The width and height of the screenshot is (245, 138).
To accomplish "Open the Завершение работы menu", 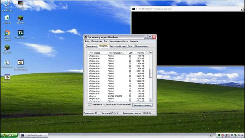I will [x=119, y=41].
